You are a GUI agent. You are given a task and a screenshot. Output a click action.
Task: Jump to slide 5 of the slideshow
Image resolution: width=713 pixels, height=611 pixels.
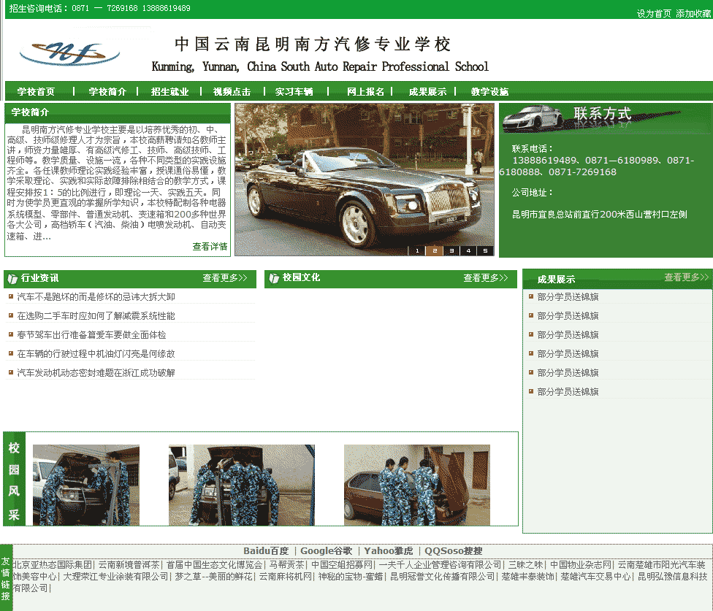pos(484,251)
